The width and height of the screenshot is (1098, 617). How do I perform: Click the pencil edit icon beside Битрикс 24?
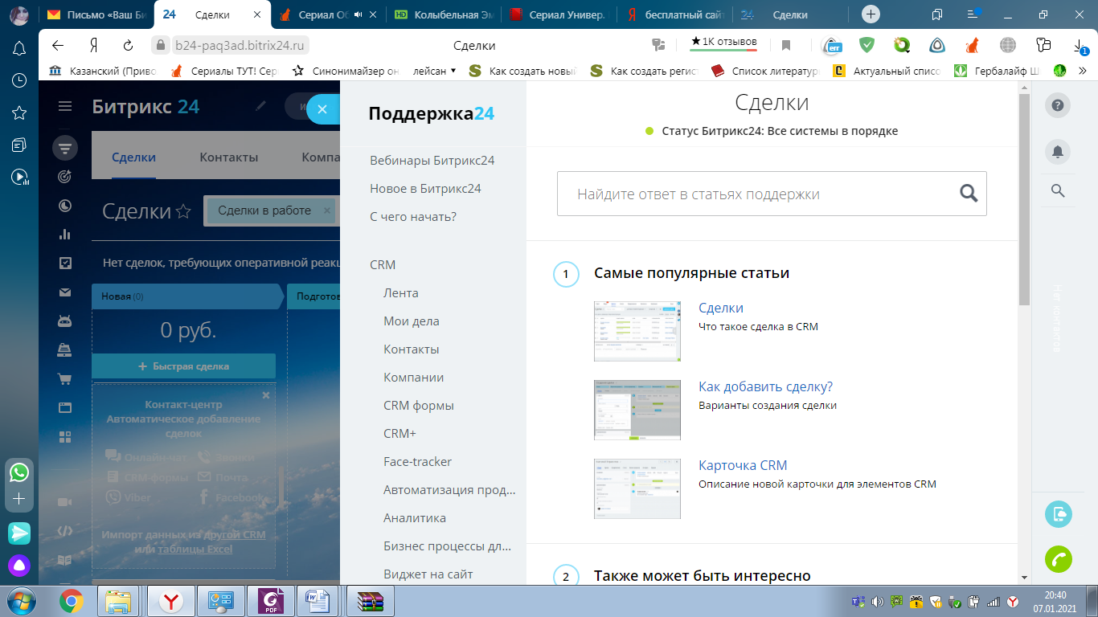pos(260,106)
